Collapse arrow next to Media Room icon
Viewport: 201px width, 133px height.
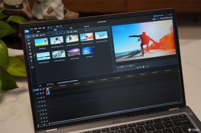[30, 36]
